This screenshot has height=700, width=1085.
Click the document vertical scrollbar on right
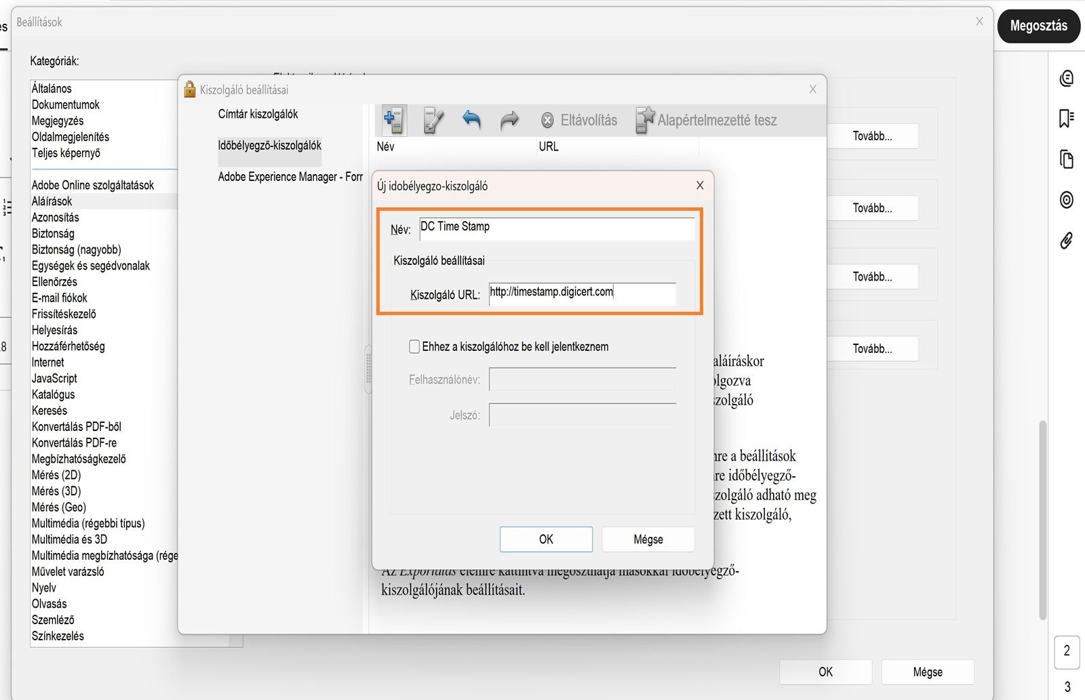point(1043,520)
